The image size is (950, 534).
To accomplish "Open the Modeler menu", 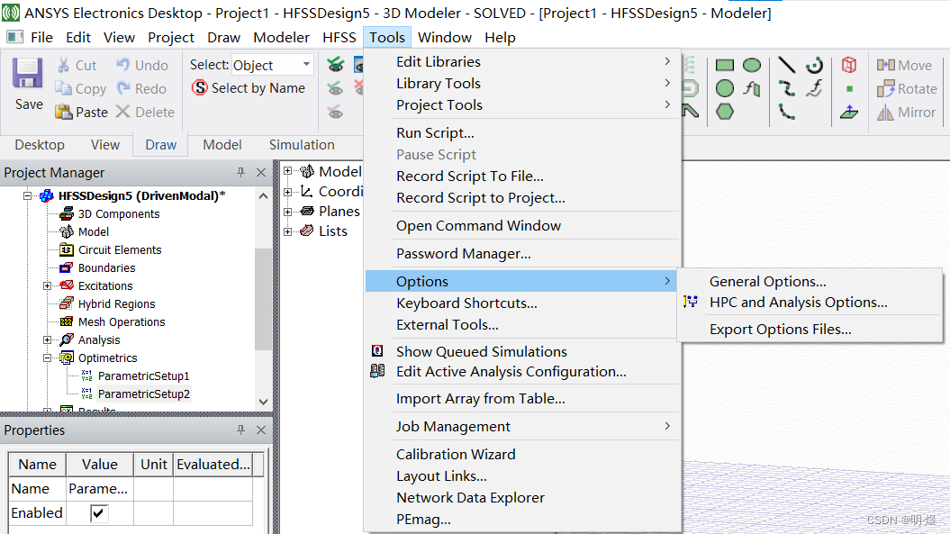I will point(281,38).
